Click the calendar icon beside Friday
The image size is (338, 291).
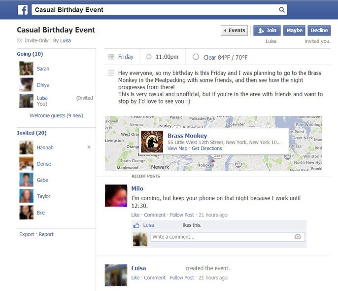point(111,57)
